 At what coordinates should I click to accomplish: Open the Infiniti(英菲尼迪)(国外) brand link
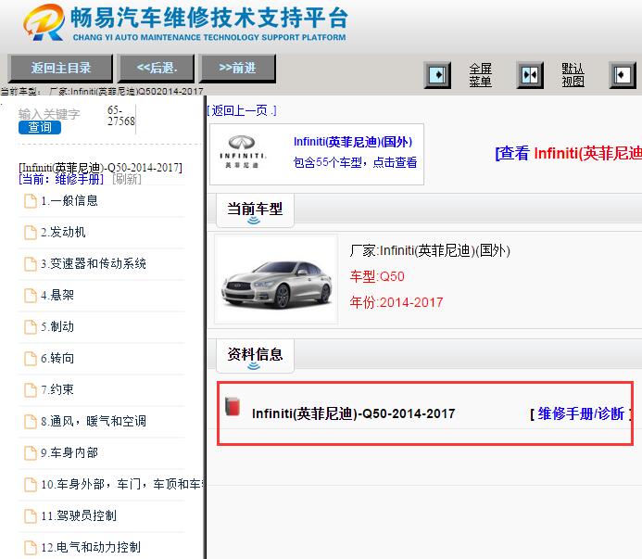click(x=353, y=142)
